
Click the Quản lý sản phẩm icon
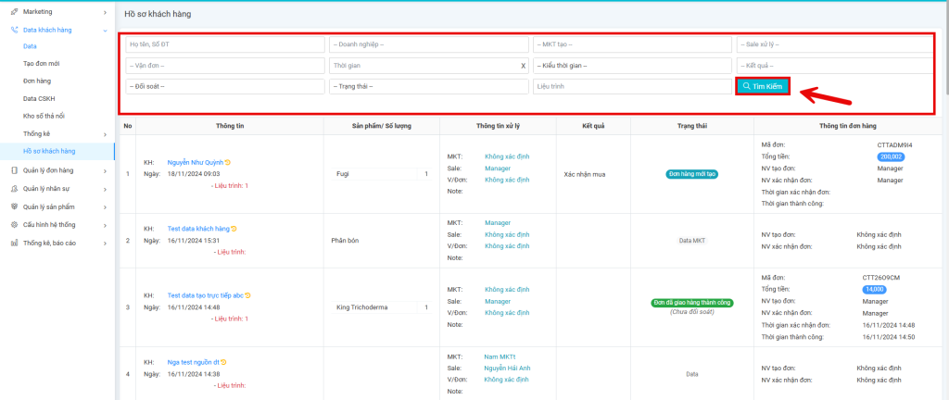pyautogui.click(x=13, y=206)
